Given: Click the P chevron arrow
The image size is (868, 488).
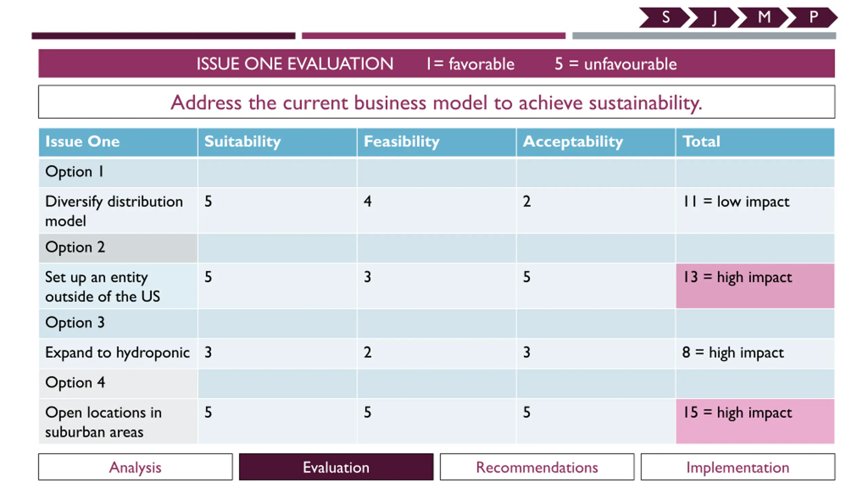Looking at the screenshot, I should tap(812, 17).
